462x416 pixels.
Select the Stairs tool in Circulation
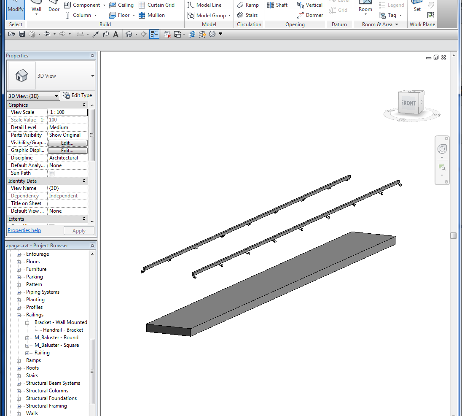247,15
